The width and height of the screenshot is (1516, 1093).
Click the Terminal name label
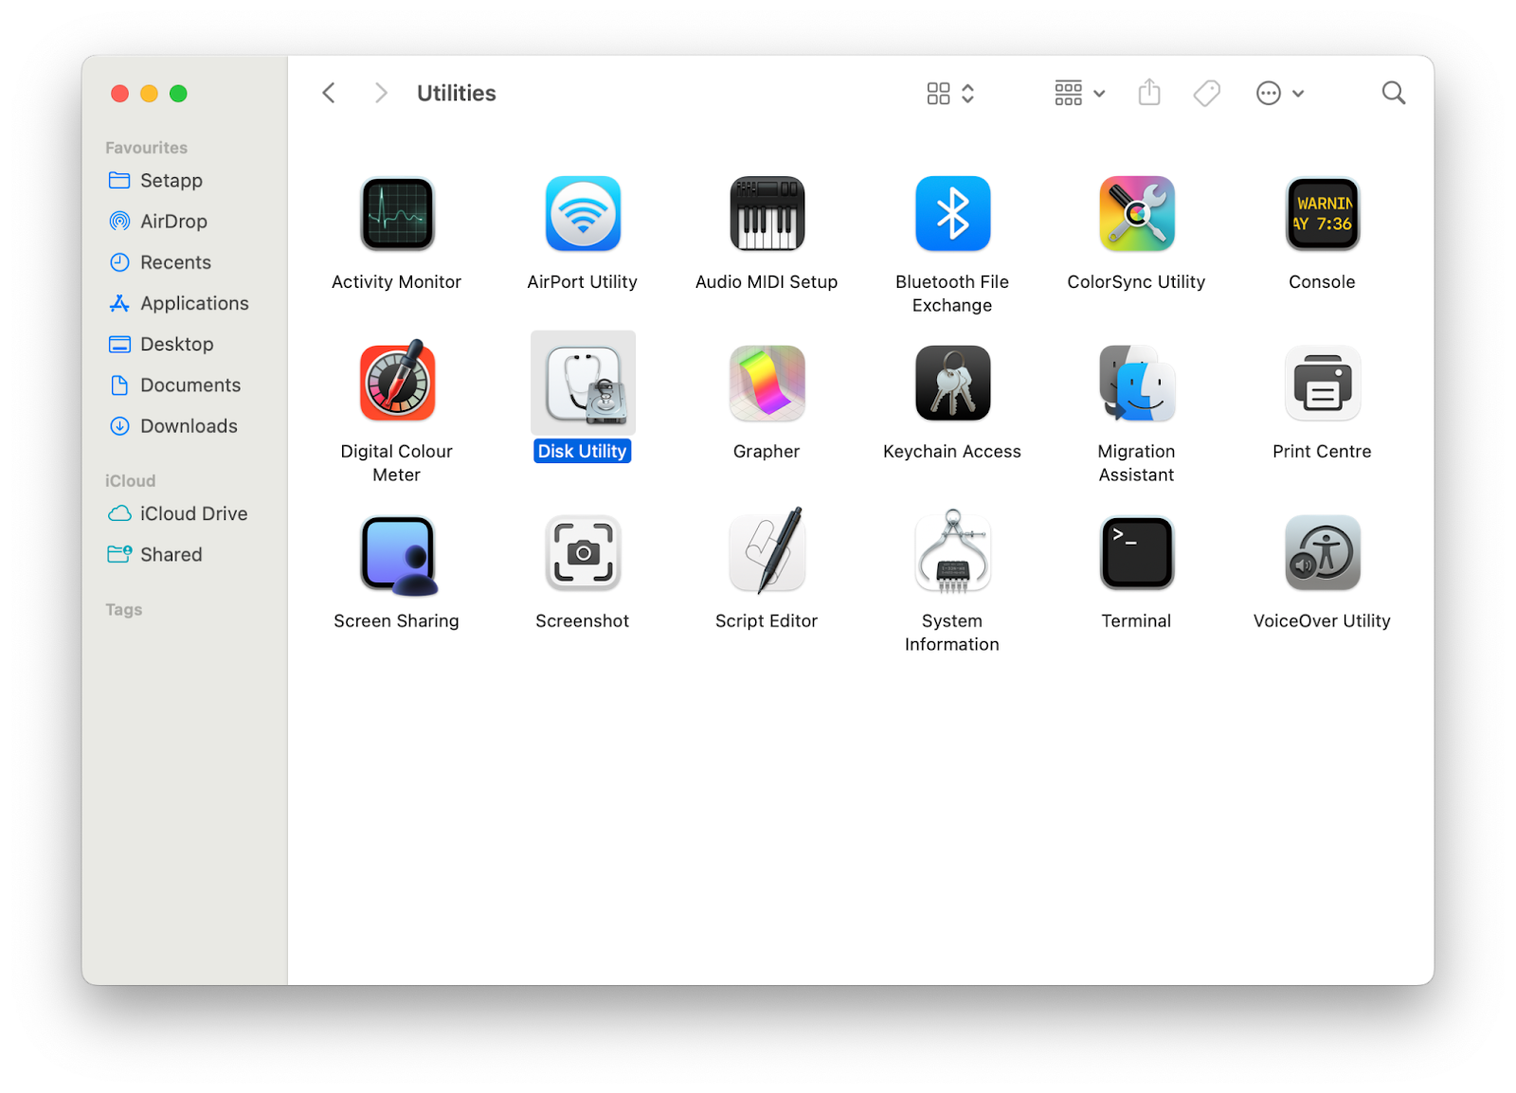[x=1136, y=620]
